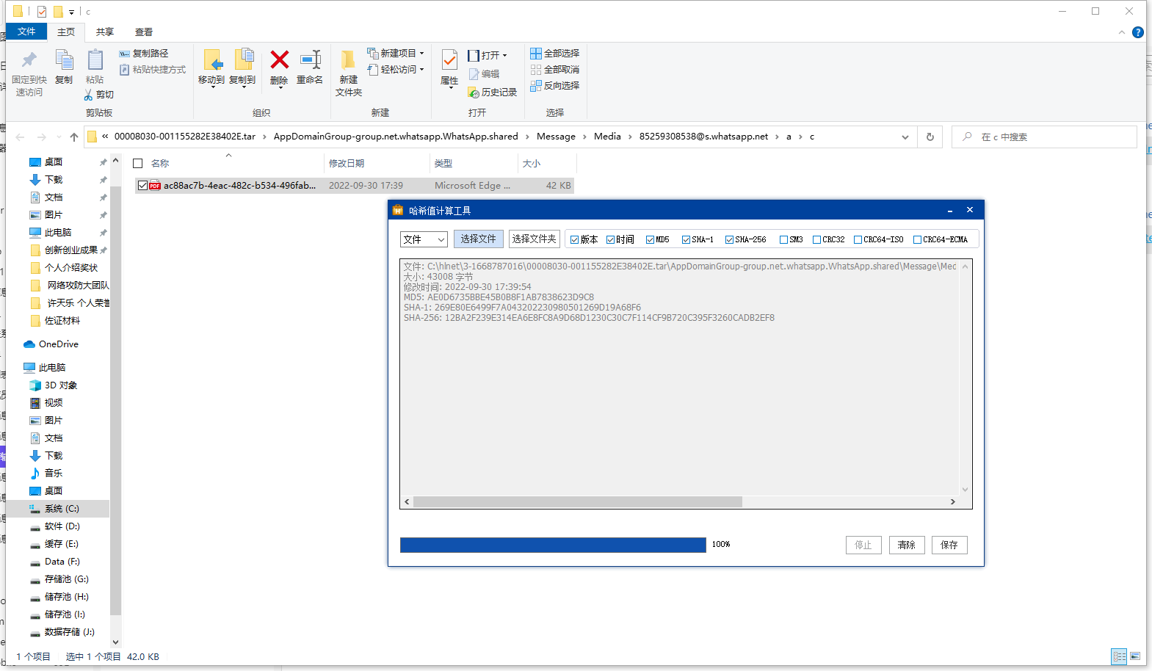
Task: Enable the CRC32 checkbox
Action: coord(816,240)
